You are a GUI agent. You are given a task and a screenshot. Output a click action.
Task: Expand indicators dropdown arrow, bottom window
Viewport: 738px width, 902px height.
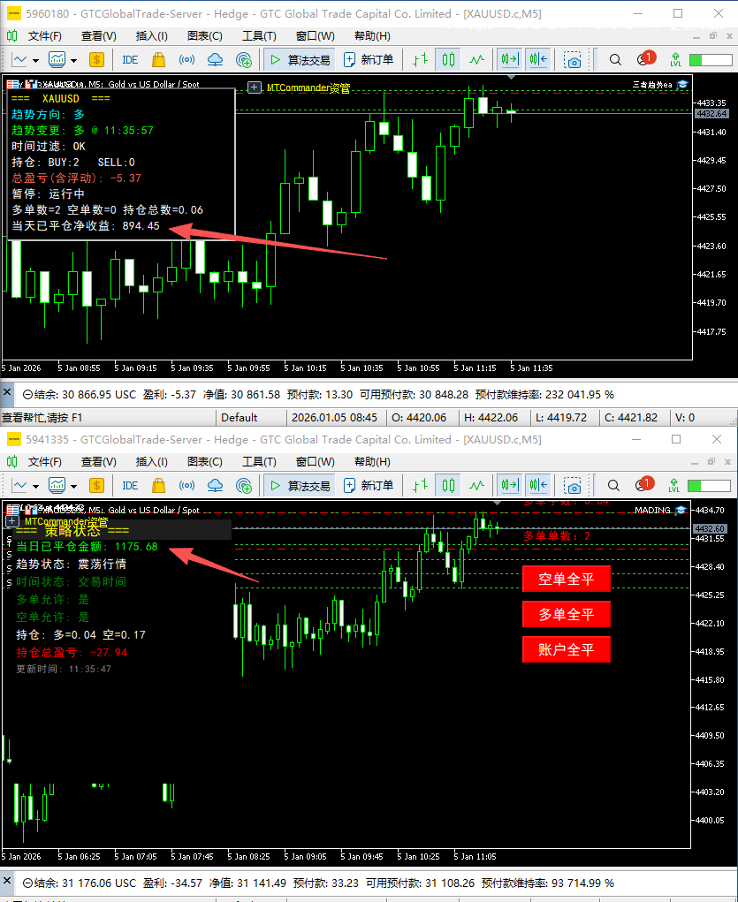click(x=73, y=486)
